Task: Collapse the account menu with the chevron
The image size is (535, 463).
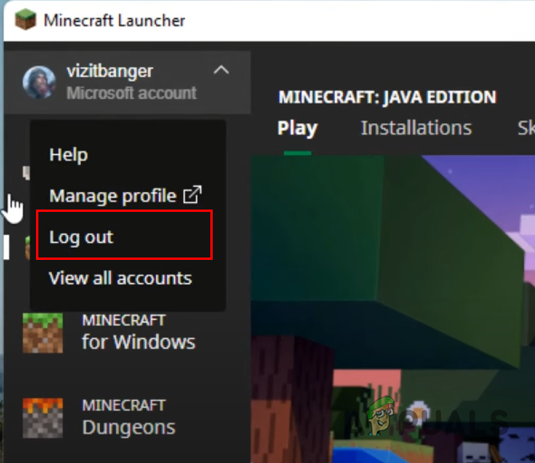Action: 221,70
